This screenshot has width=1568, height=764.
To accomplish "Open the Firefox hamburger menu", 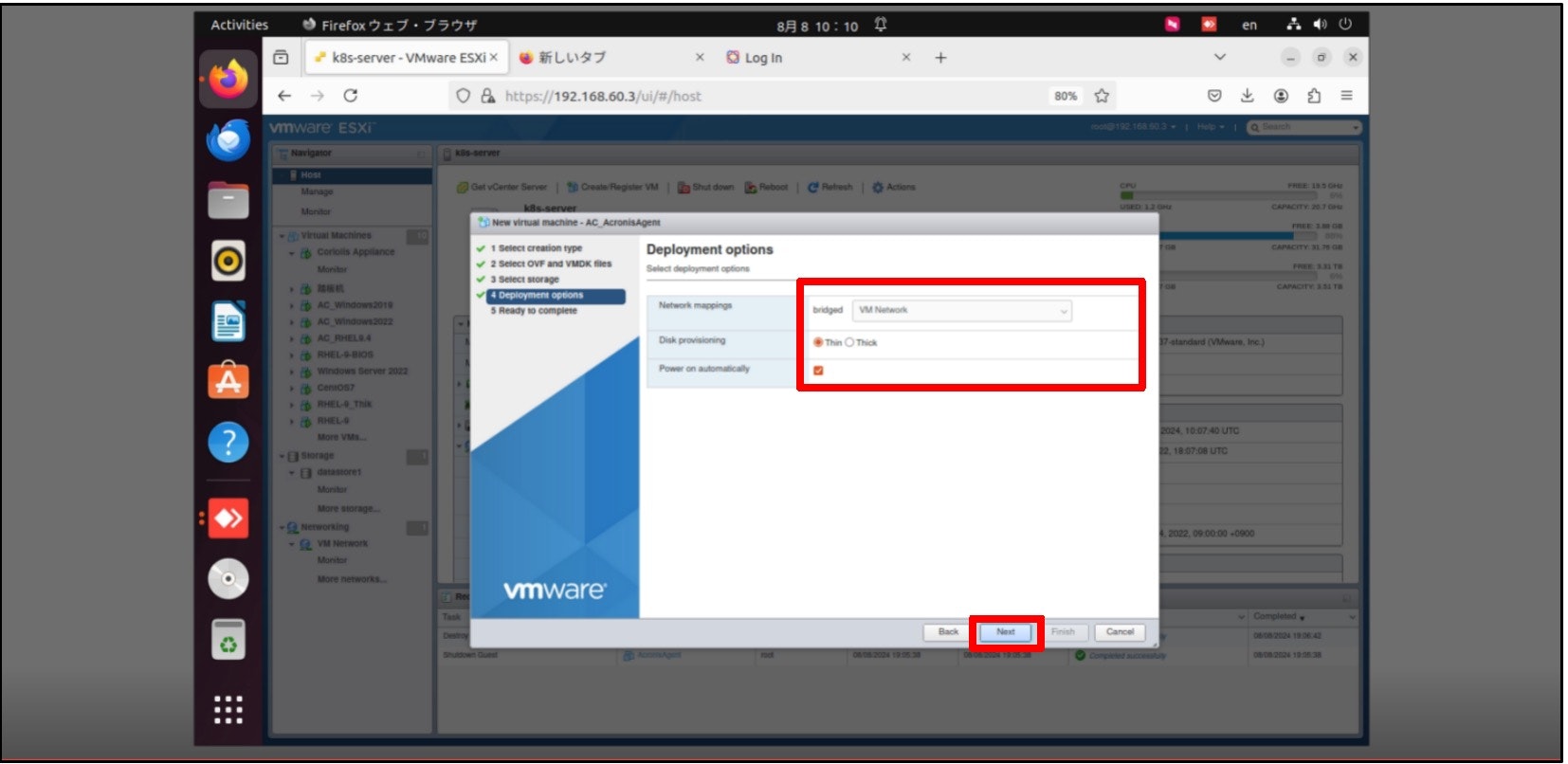I will pos(1346,96).
